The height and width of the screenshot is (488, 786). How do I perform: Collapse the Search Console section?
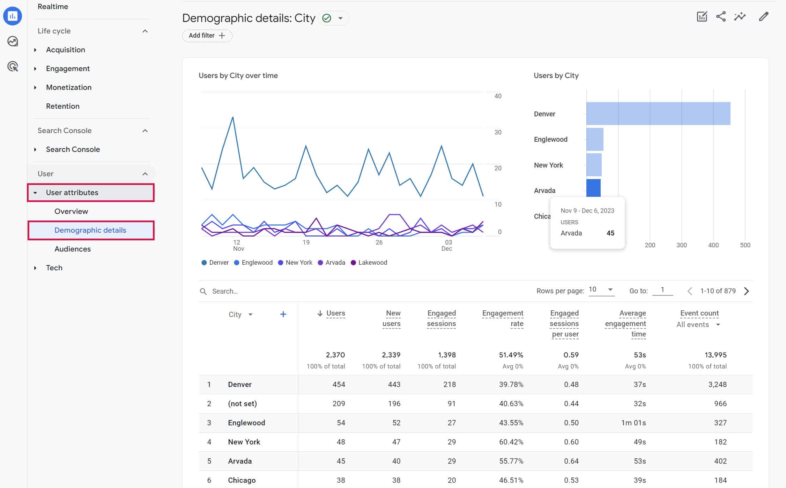tap(145, 131)
